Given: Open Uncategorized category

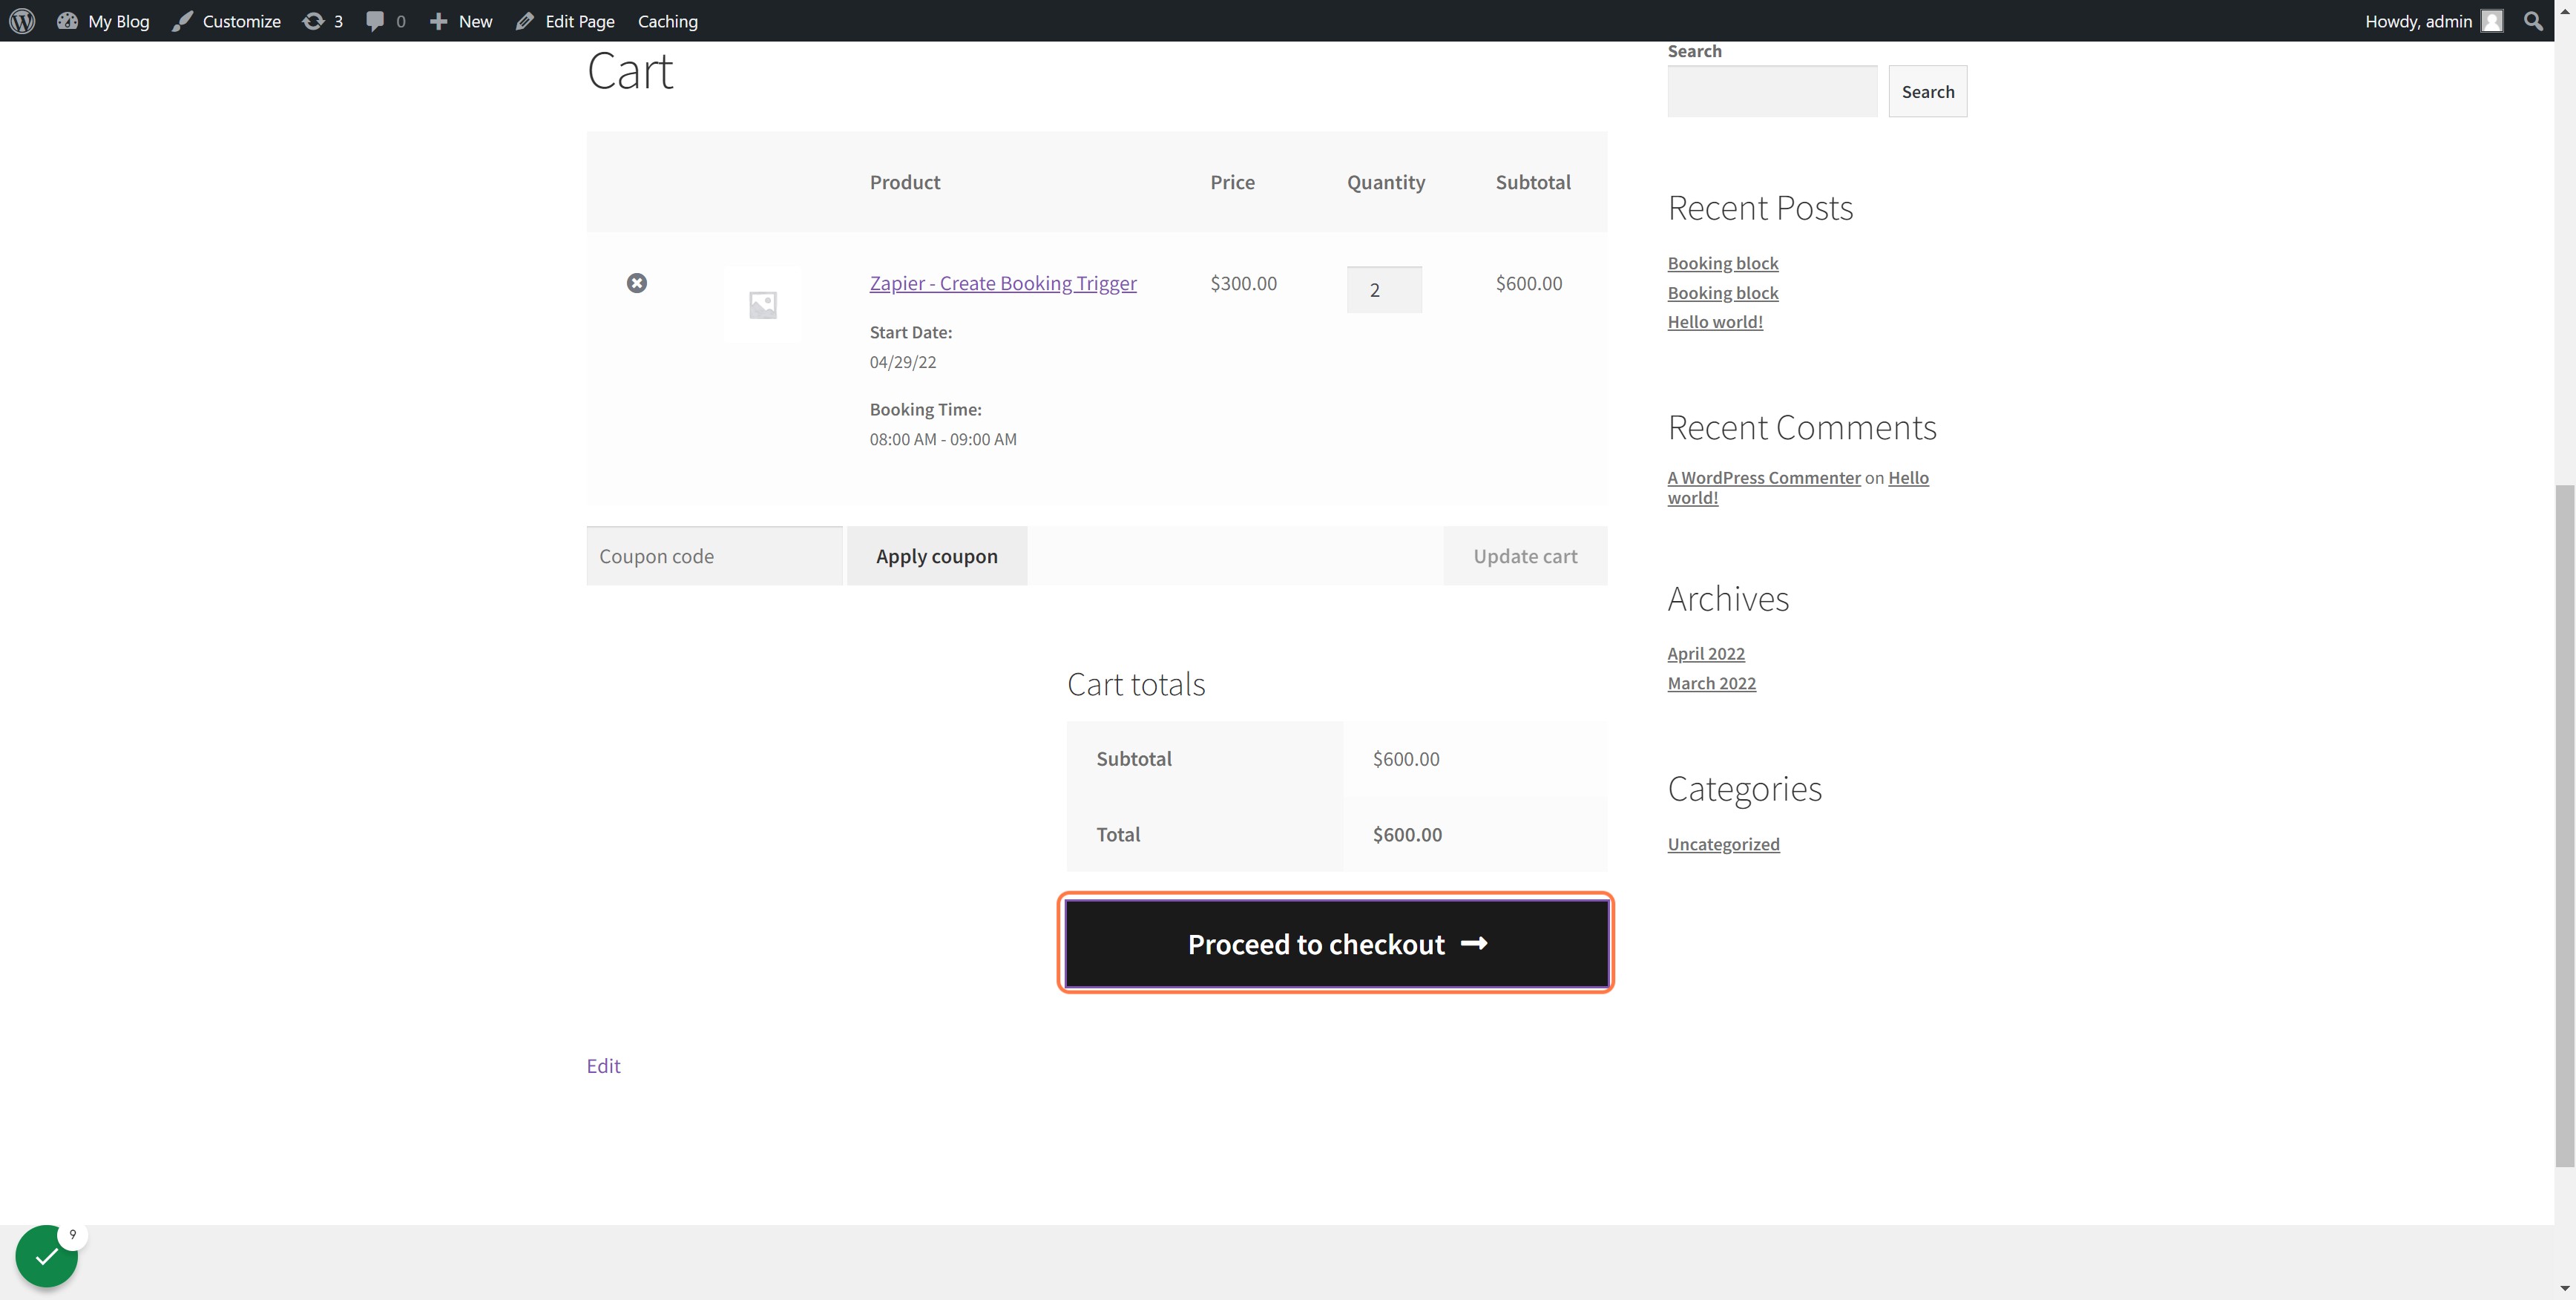Looking at the screenshot, I should 1723,845.
